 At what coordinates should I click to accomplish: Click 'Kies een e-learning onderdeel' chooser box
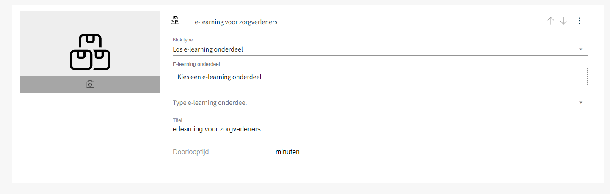click(x=380, y=77)
